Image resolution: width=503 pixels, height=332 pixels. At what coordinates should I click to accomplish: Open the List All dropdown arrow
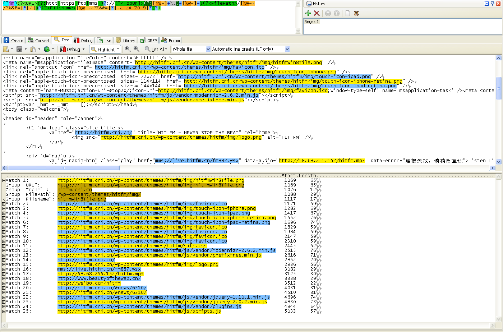166,49
